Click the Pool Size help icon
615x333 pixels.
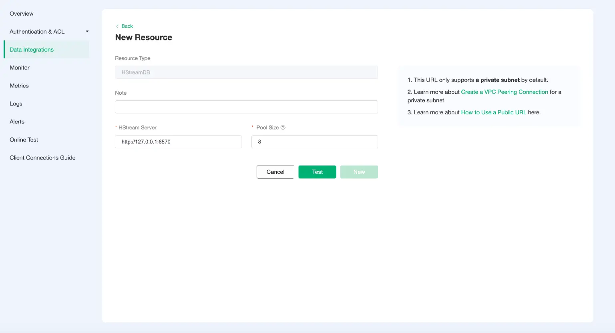283,127
